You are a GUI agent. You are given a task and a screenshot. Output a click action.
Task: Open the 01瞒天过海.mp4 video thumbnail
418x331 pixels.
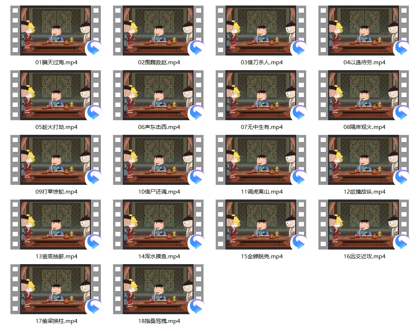click(x=56, y=30)
